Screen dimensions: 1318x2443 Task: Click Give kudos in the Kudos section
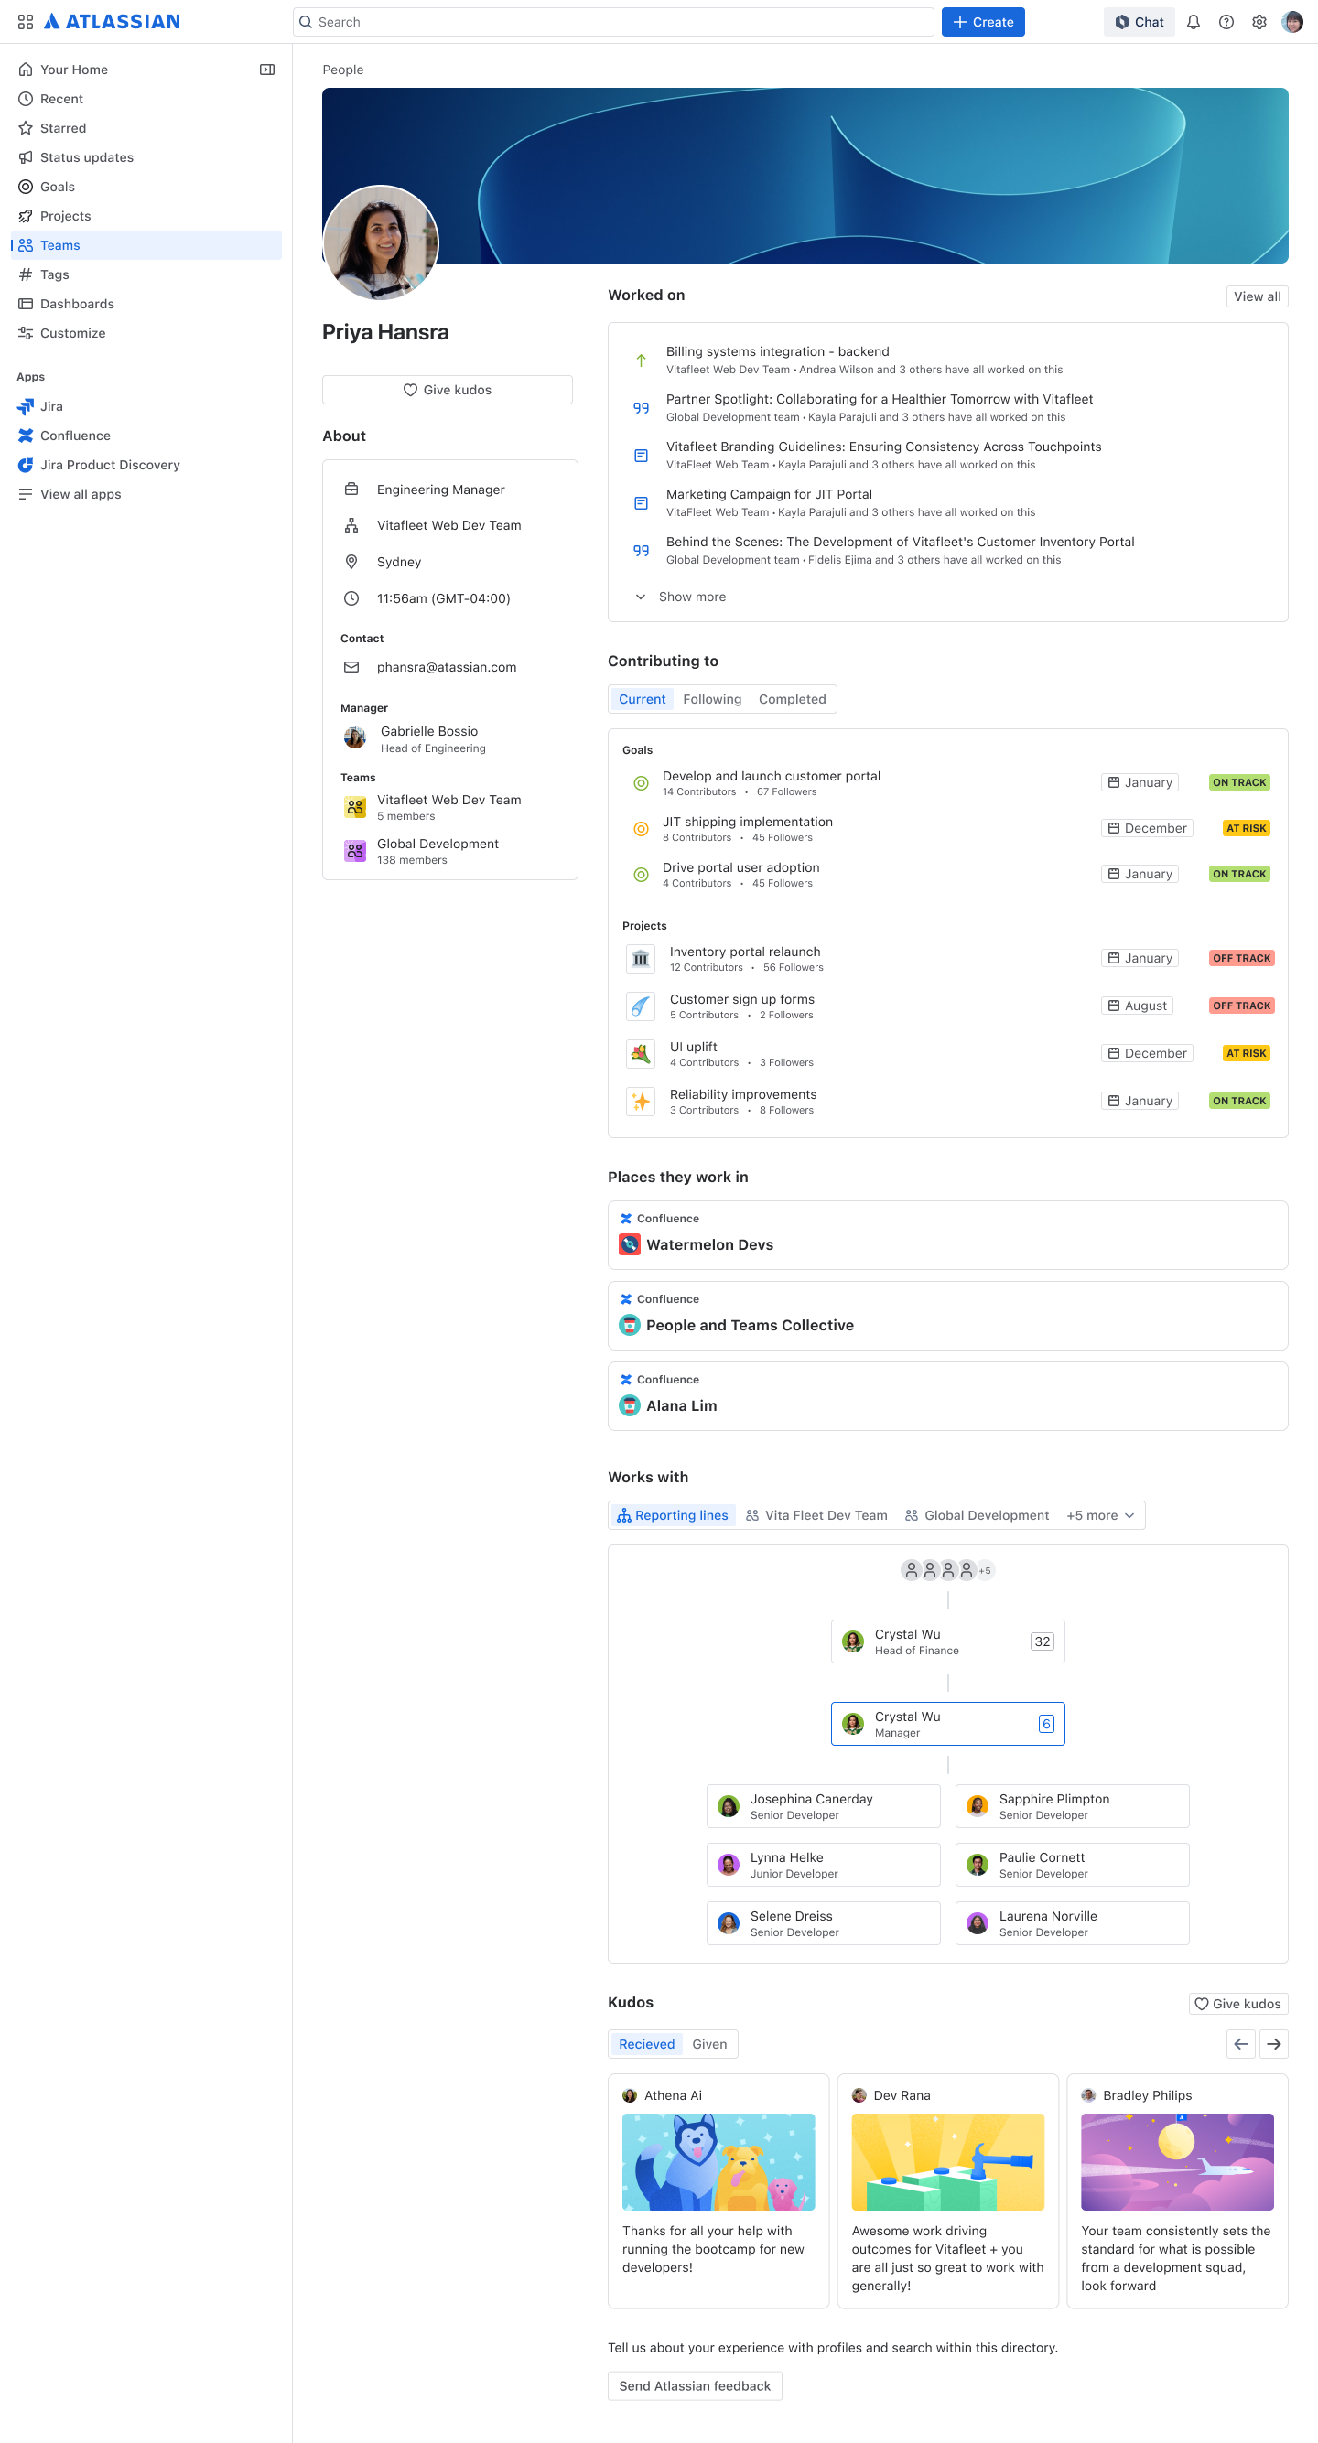[1237, 2003]
